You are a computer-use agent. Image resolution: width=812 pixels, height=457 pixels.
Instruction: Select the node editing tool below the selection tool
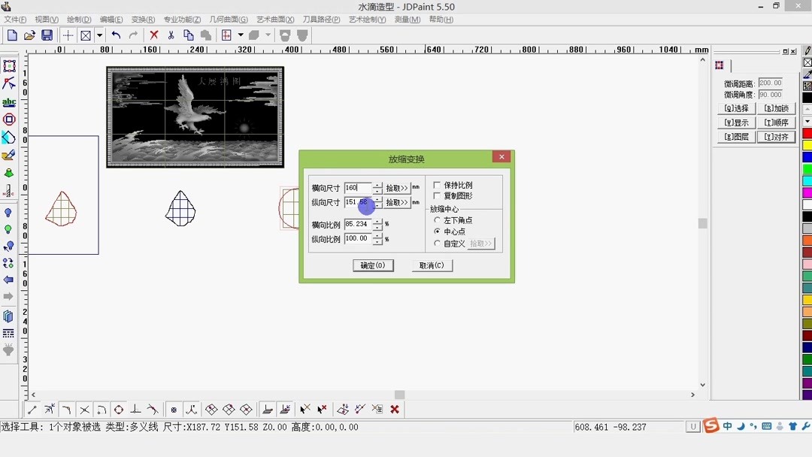[9, 83]
